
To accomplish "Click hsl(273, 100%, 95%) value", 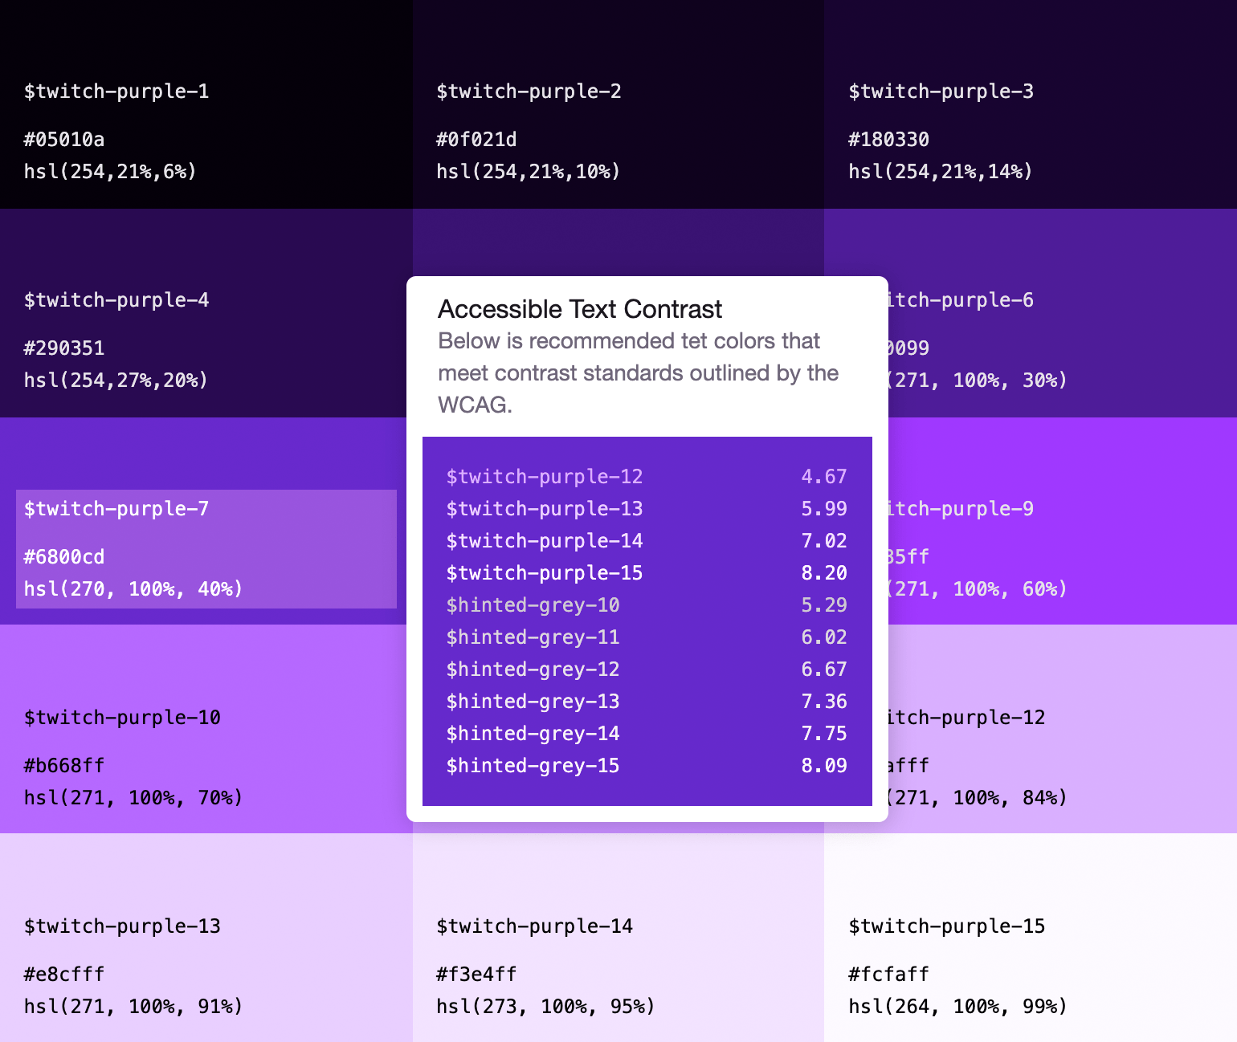I will coord(545,1007).
